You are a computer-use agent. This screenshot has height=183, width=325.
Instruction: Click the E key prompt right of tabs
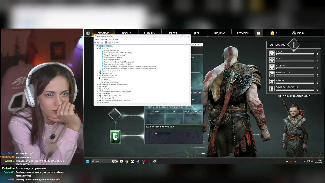258,33
